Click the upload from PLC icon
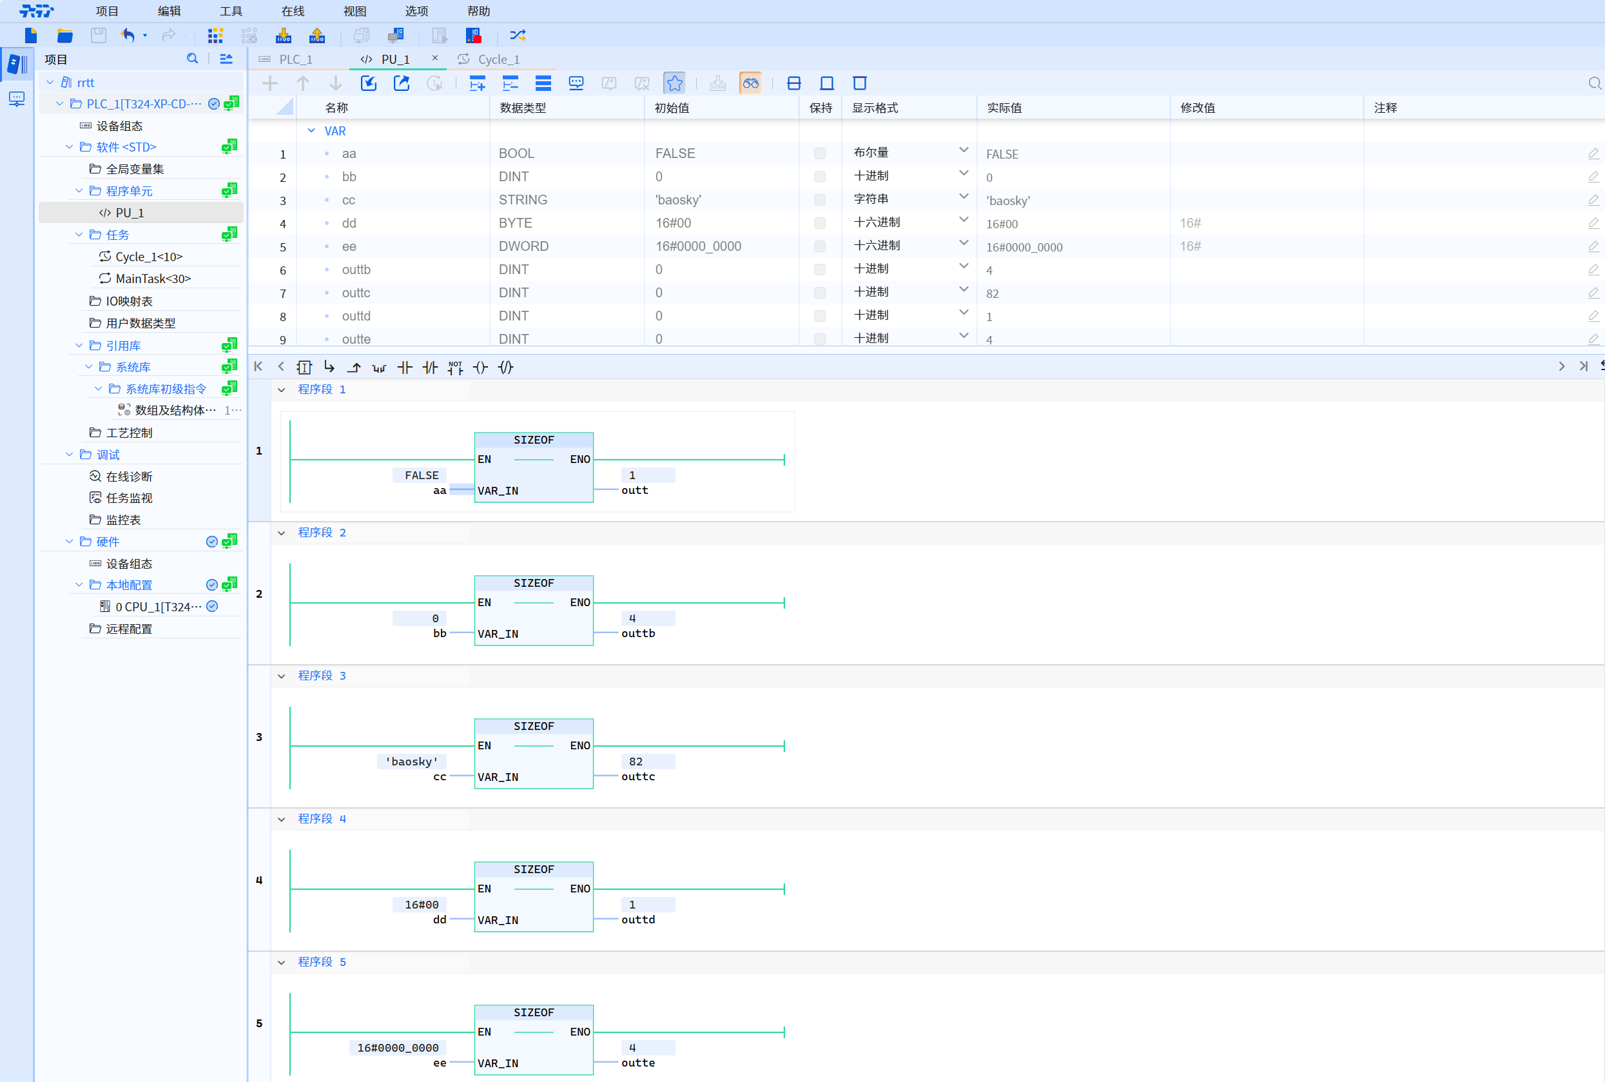This screenshot has width=1605, height=1082. coord(316,35)
